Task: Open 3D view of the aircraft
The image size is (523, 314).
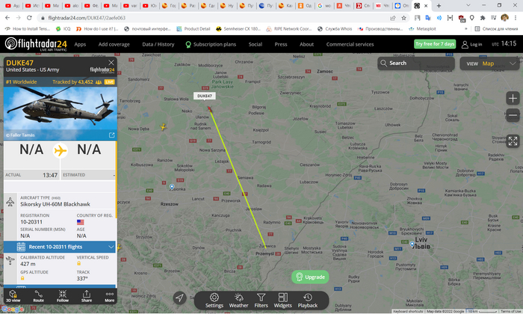Action: pyautogui.click(x=13, y=295)
